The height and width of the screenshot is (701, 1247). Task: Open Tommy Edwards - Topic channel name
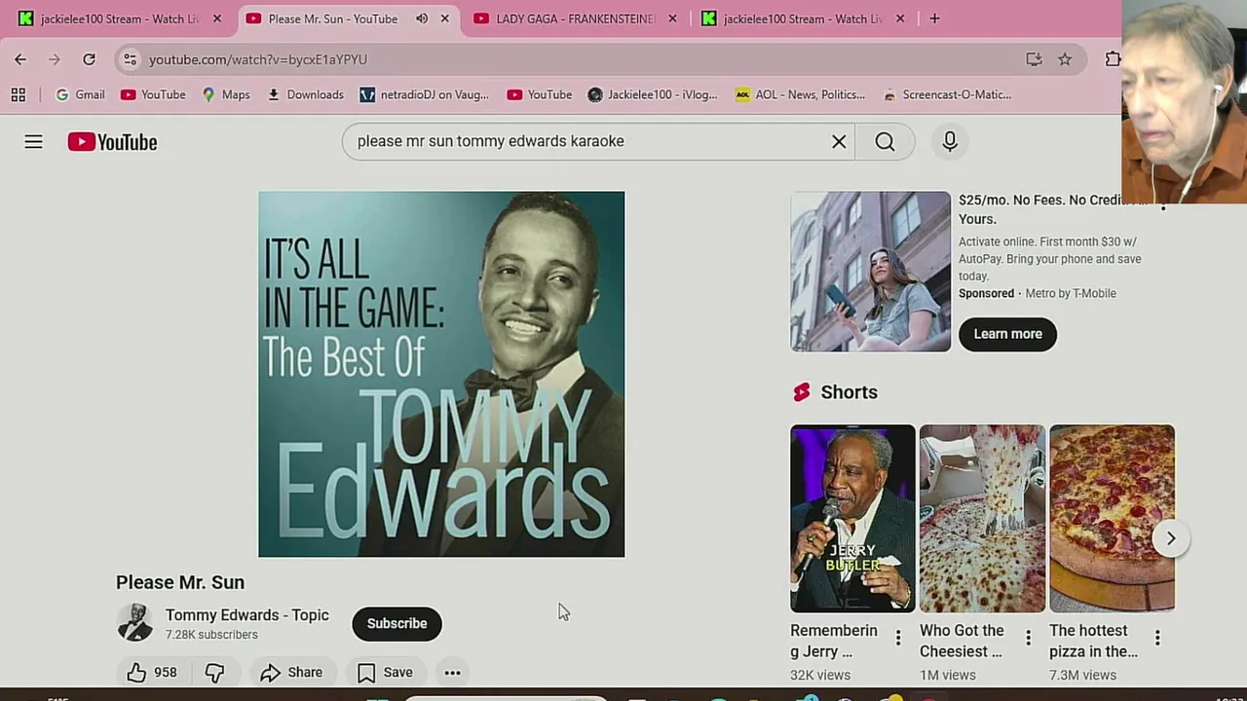click(x=246, y=615)
